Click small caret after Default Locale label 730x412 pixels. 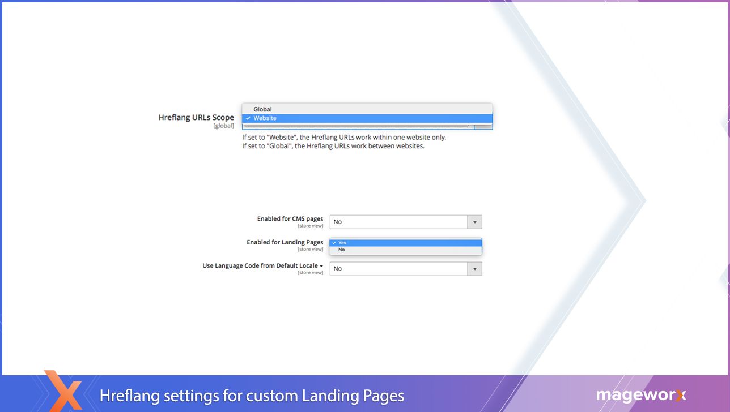[x=321, y=266]
